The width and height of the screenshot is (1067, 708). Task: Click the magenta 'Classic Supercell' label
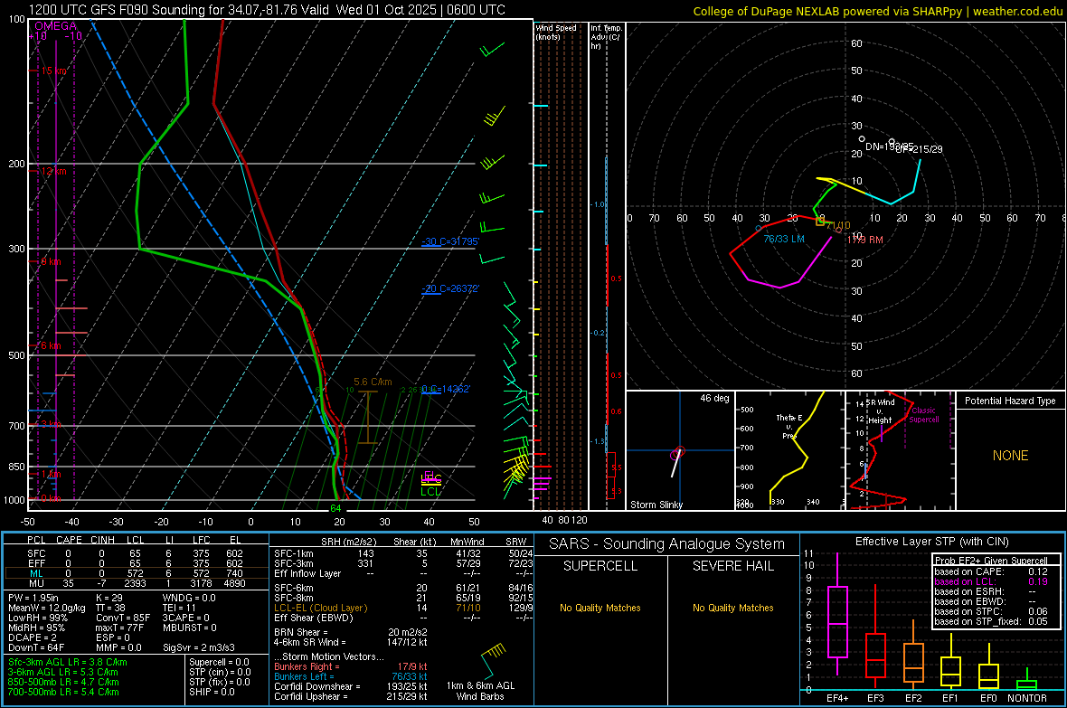tap(923, 415)
